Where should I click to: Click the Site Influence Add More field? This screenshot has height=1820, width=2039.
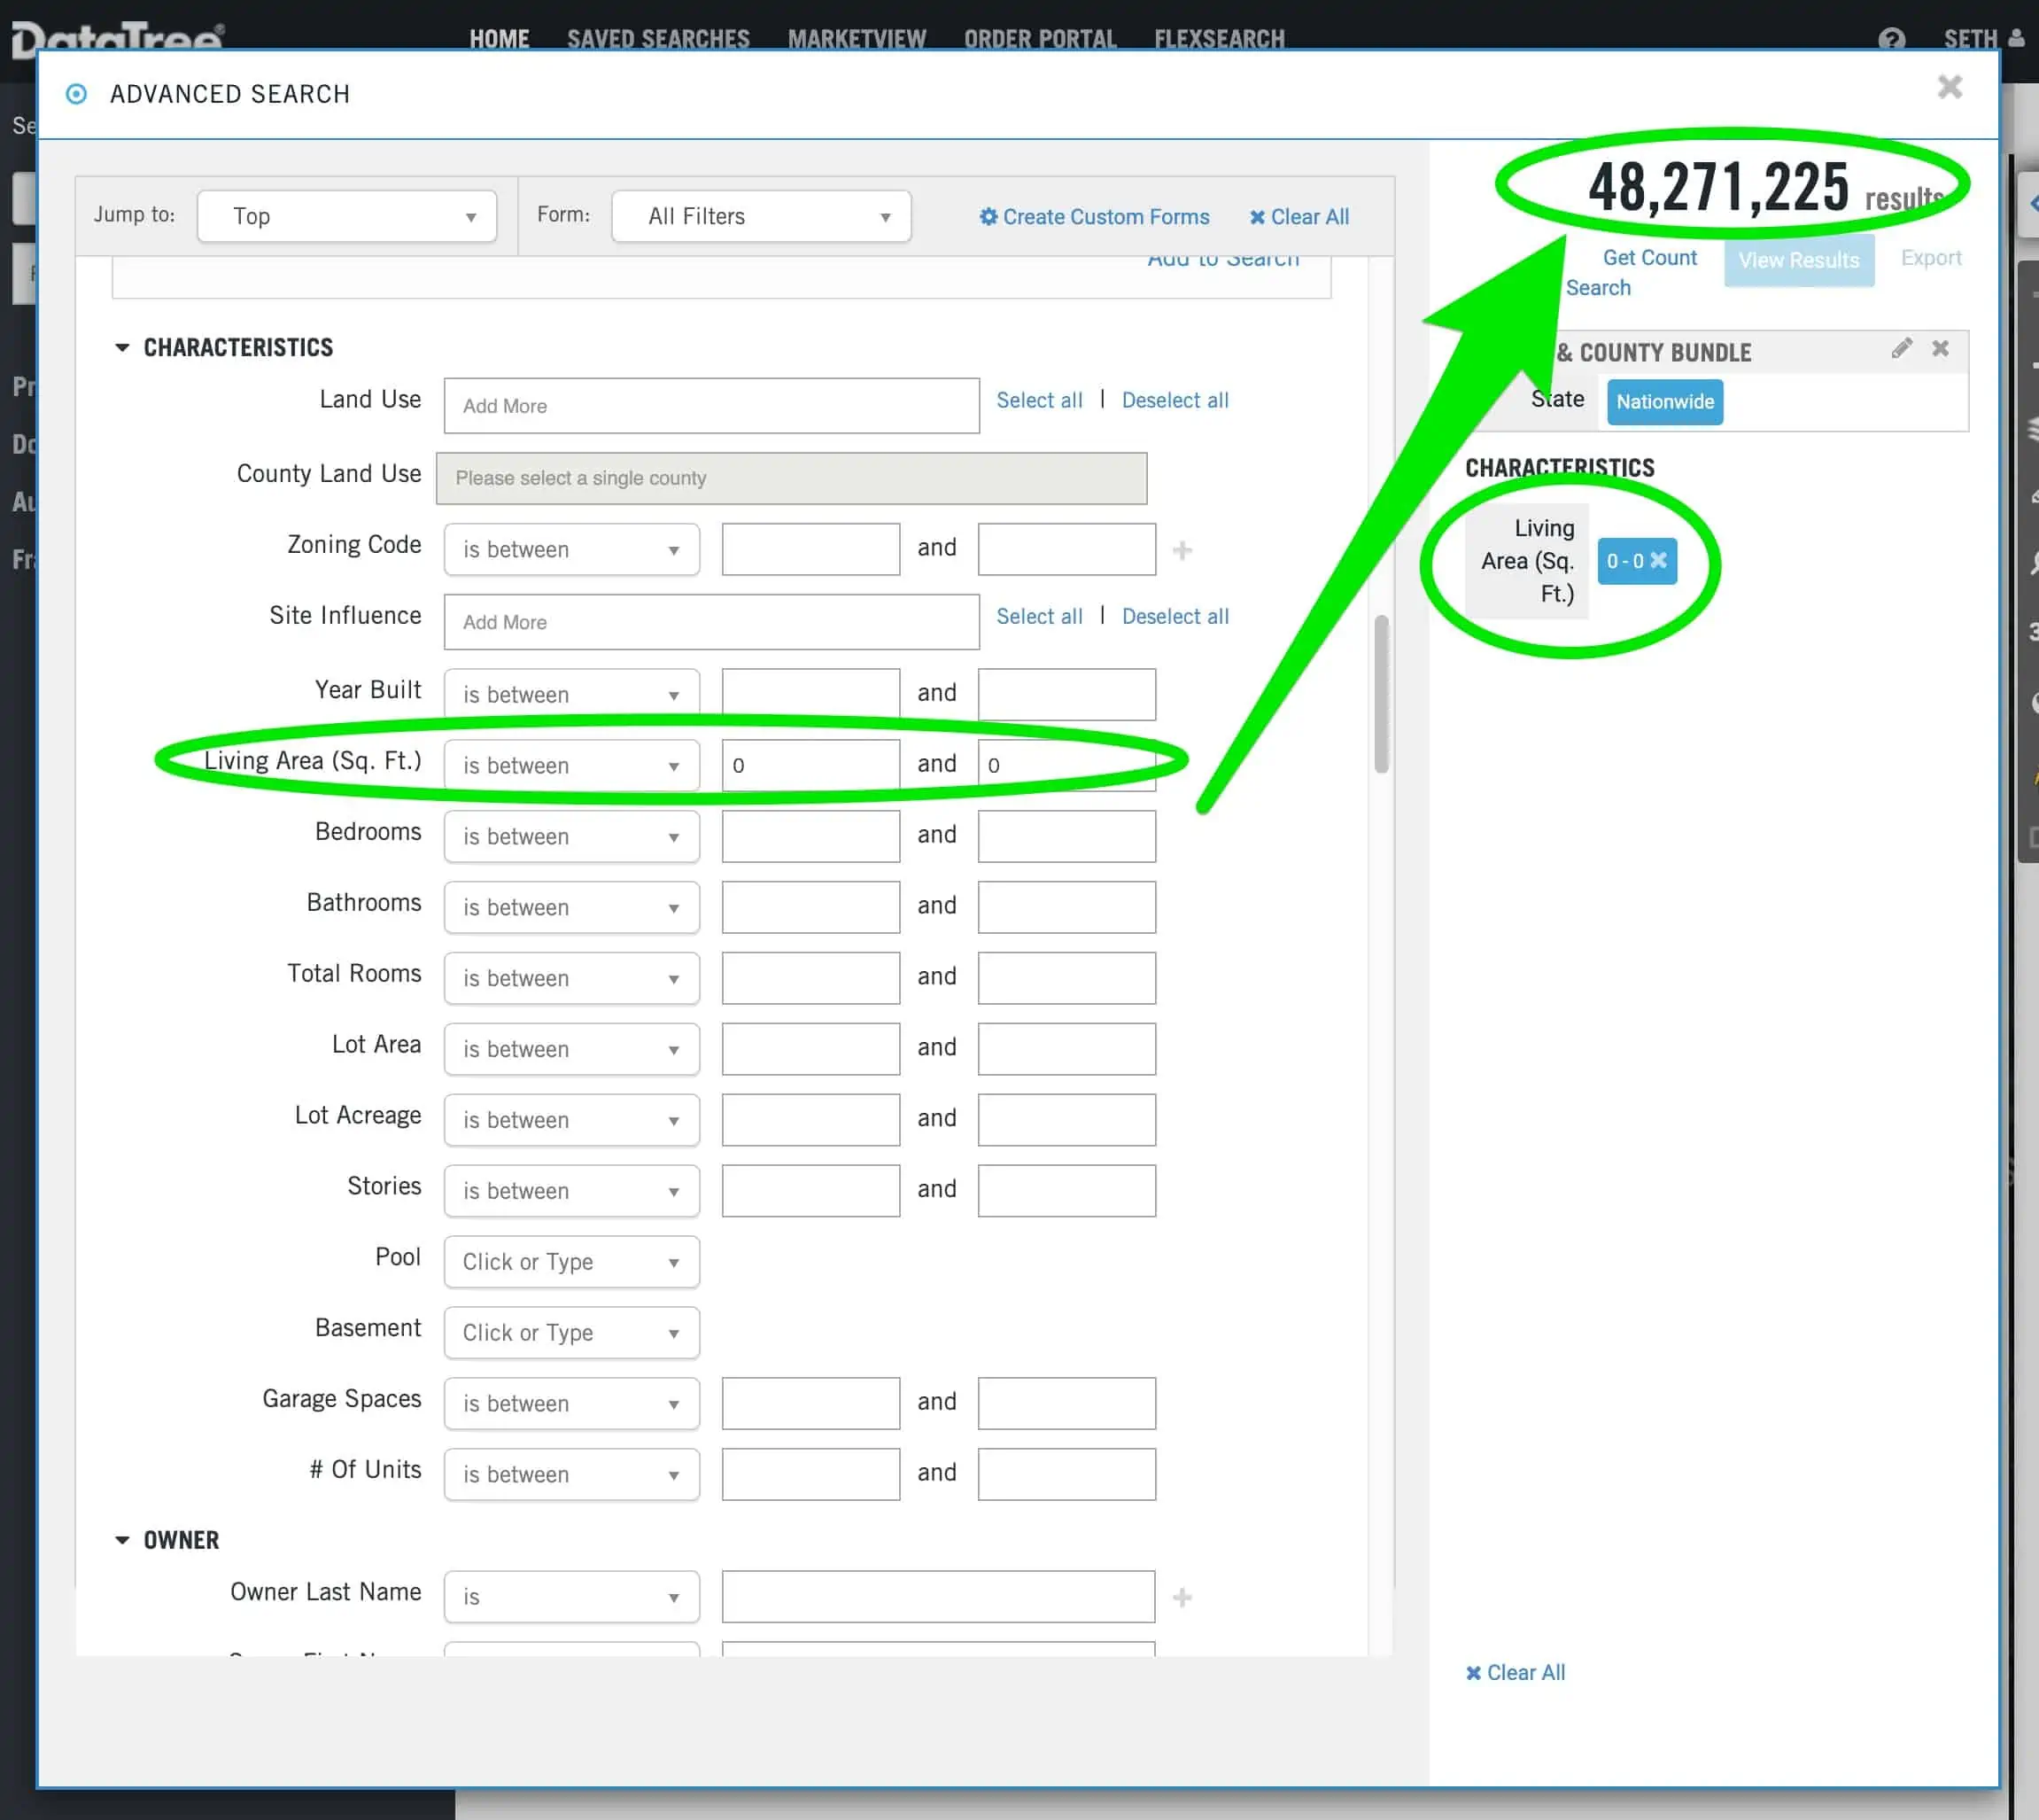click(x=711, y=621)
